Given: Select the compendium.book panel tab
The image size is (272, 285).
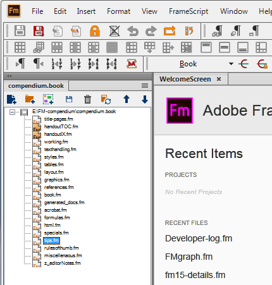Looking at the screenshot, I should tap(36, 86).
